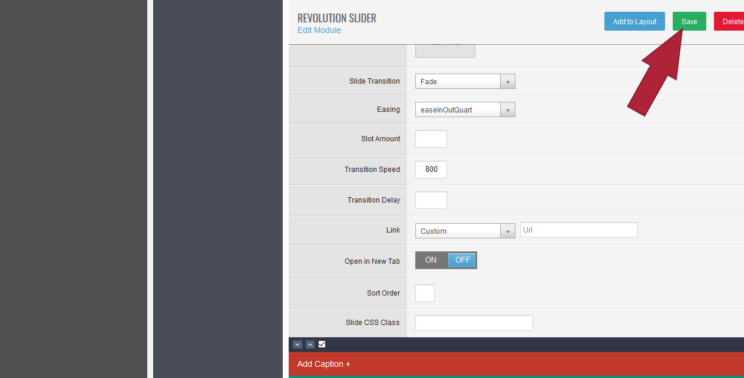Viewport: 744px width, 378px height.
Task: Click the "Slide Transition" label
Action: 375,81
